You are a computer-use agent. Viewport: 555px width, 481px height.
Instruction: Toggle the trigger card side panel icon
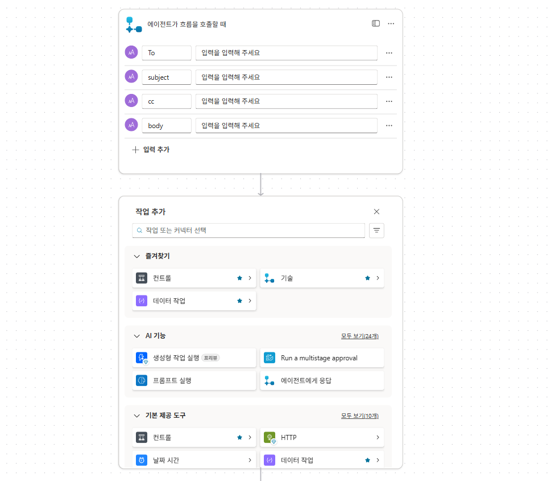(x=376, y=23)
